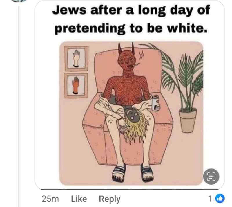Viewport: 232px width, 207px height.
Task: Tap the gray scan-text icon on image
Action: click(x=211, y=177)
